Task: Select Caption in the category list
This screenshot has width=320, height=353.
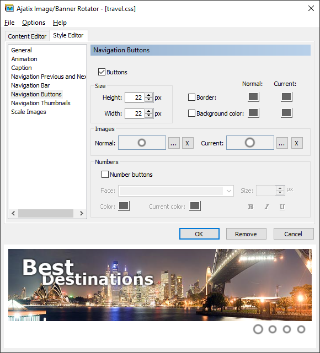Action: [22, 68]
